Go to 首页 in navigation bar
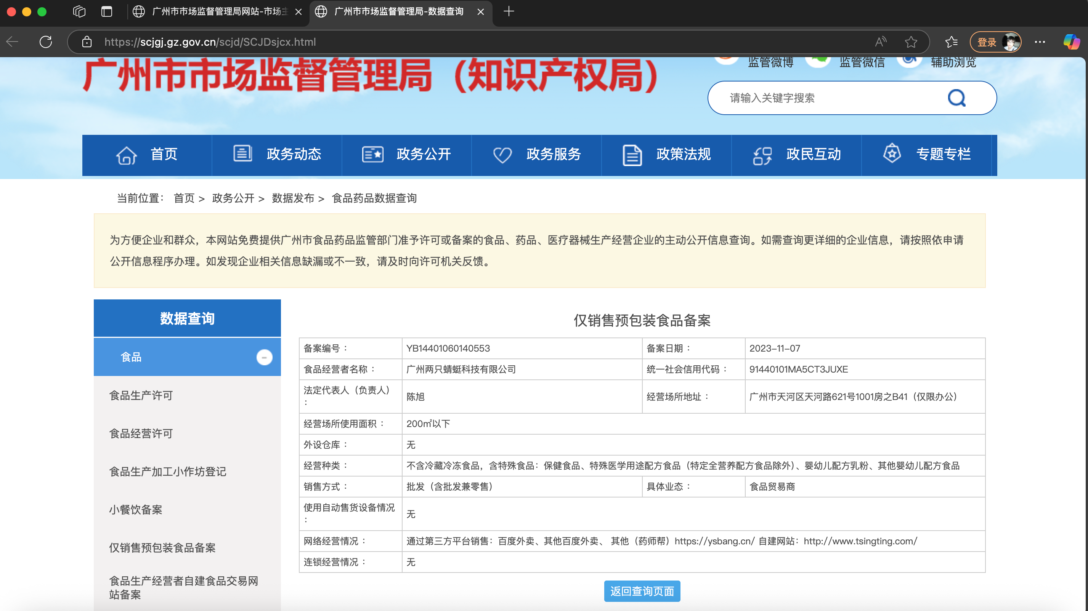Viewport: 1088px width, 611px height. pos(146,154)
